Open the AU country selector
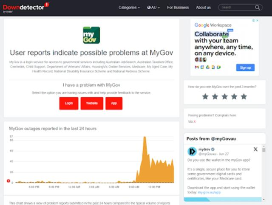Viewport: 272px width, 205px height. coord(153,8)
